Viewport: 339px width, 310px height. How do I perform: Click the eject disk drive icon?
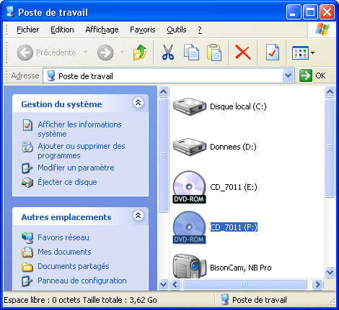27,183
